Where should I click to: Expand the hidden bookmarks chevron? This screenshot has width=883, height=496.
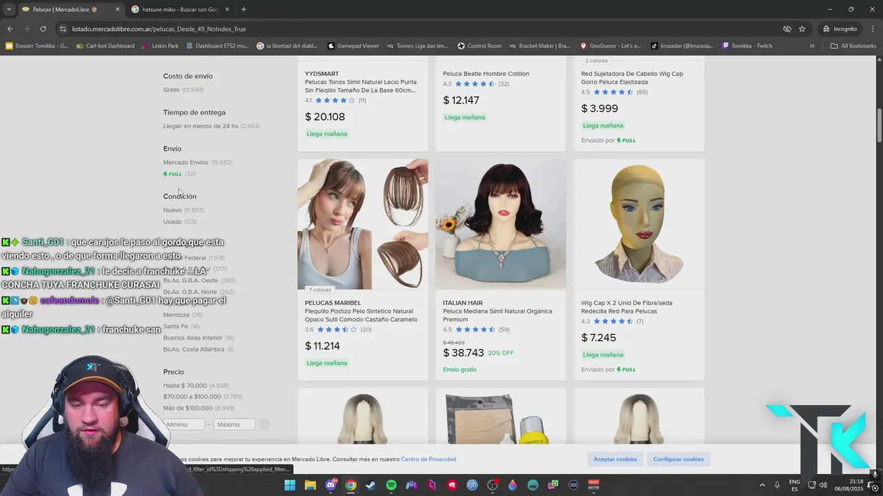(812, 46)
